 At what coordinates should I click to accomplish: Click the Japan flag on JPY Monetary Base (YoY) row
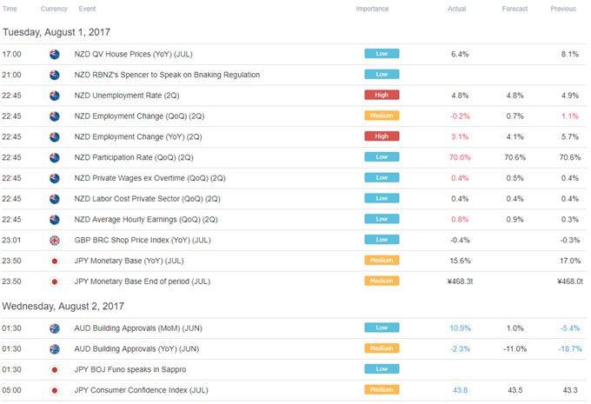(x=54, y=260)
